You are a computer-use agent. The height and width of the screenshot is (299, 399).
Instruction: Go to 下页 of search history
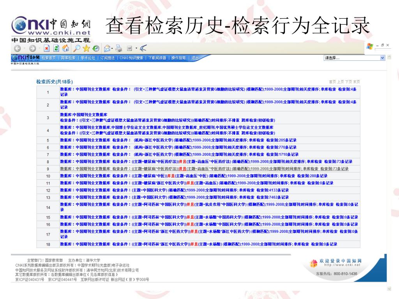tap(349, 82)
